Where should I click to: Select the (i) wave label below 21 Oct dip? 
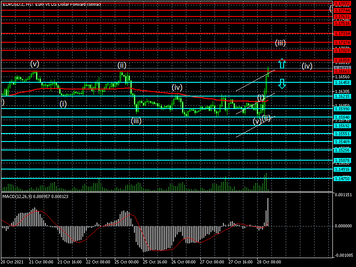[x=63, y=104]
